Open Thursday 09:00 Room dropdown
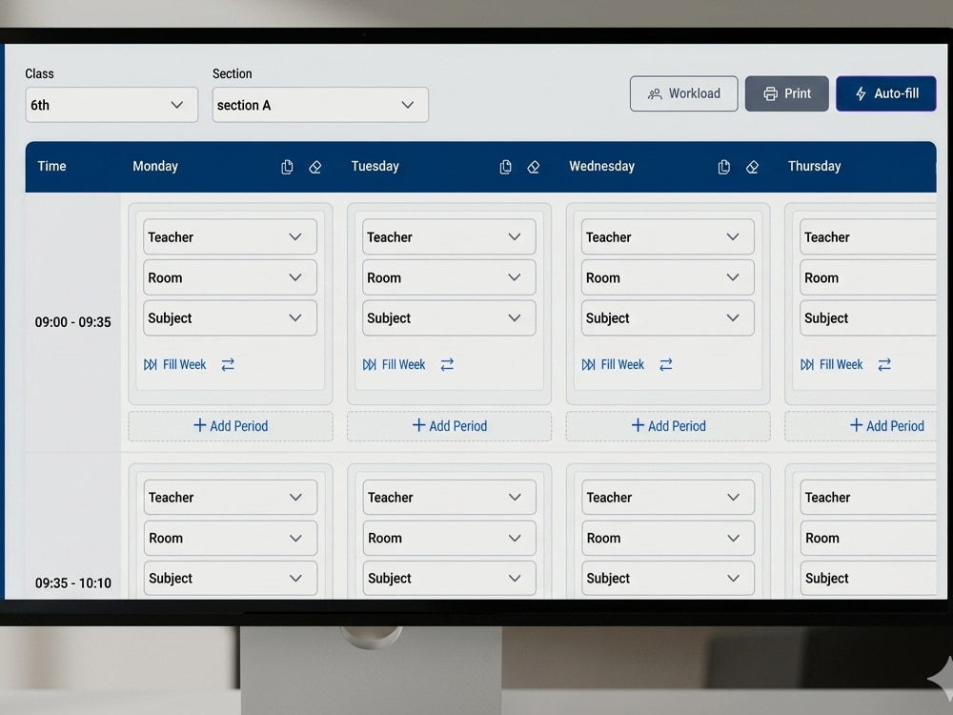 click(868, 277)
